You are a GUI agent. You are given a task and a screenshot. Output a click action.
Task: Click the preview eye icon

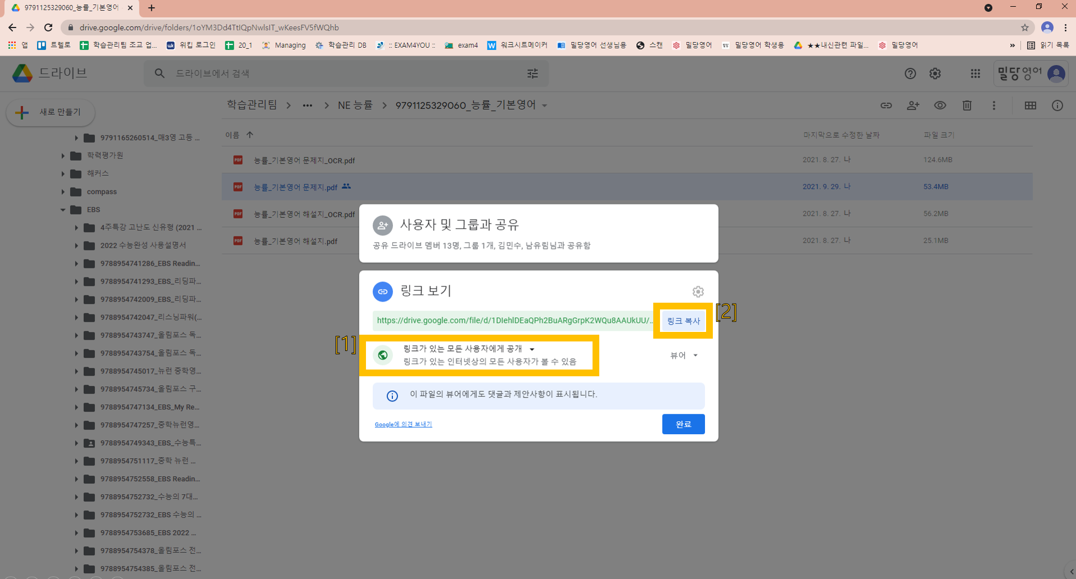(940, 106)
